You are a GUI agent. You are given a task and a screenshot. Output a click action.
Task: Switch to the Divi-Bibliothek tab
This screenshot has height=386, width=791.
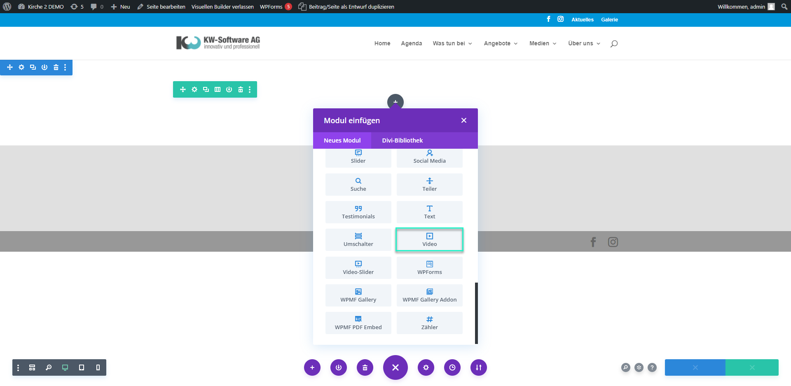point(402,140)
